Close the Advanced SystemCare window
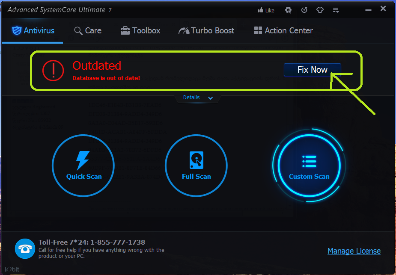The width and height of the screenshot is (396, 275). click(383, 9)
